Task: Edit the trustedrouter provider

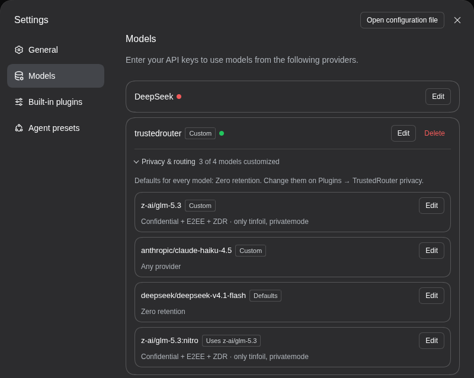Action: [403, 133]
